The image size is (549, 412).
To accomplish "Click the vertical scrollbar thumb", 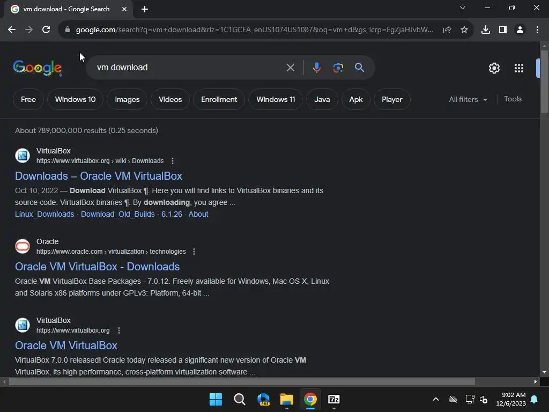I will [x=544, y=82].
